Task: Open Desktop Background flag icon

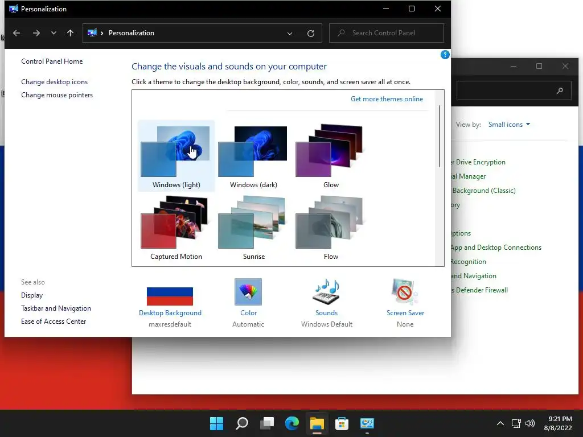Action: click(170, 296)
